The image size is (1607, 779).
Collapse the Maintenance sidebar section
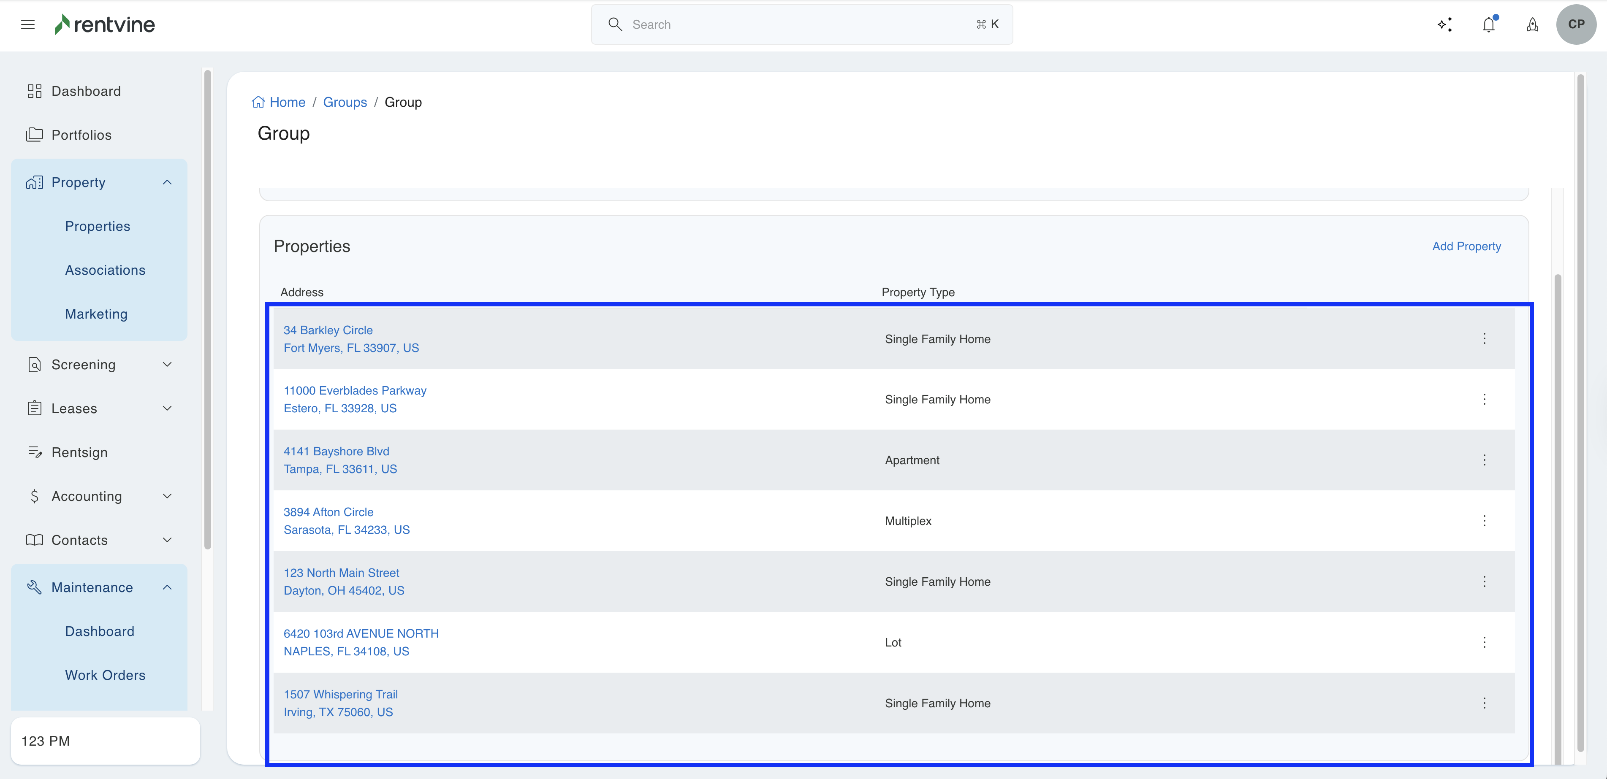(167, 587)
